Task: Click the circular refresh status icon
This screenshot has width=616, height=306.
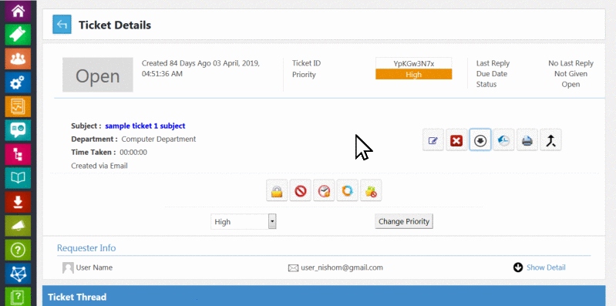Action: [x=348, y=190]
